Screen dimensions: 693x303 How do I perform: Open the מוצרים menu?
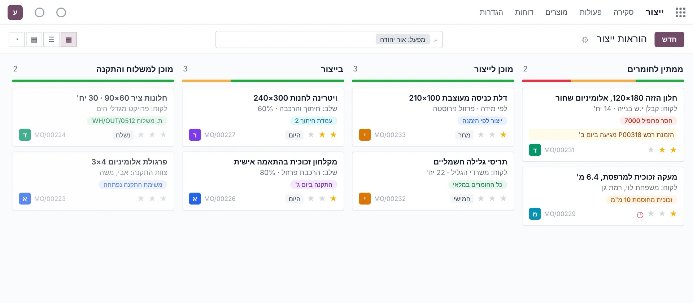(556, 12)
